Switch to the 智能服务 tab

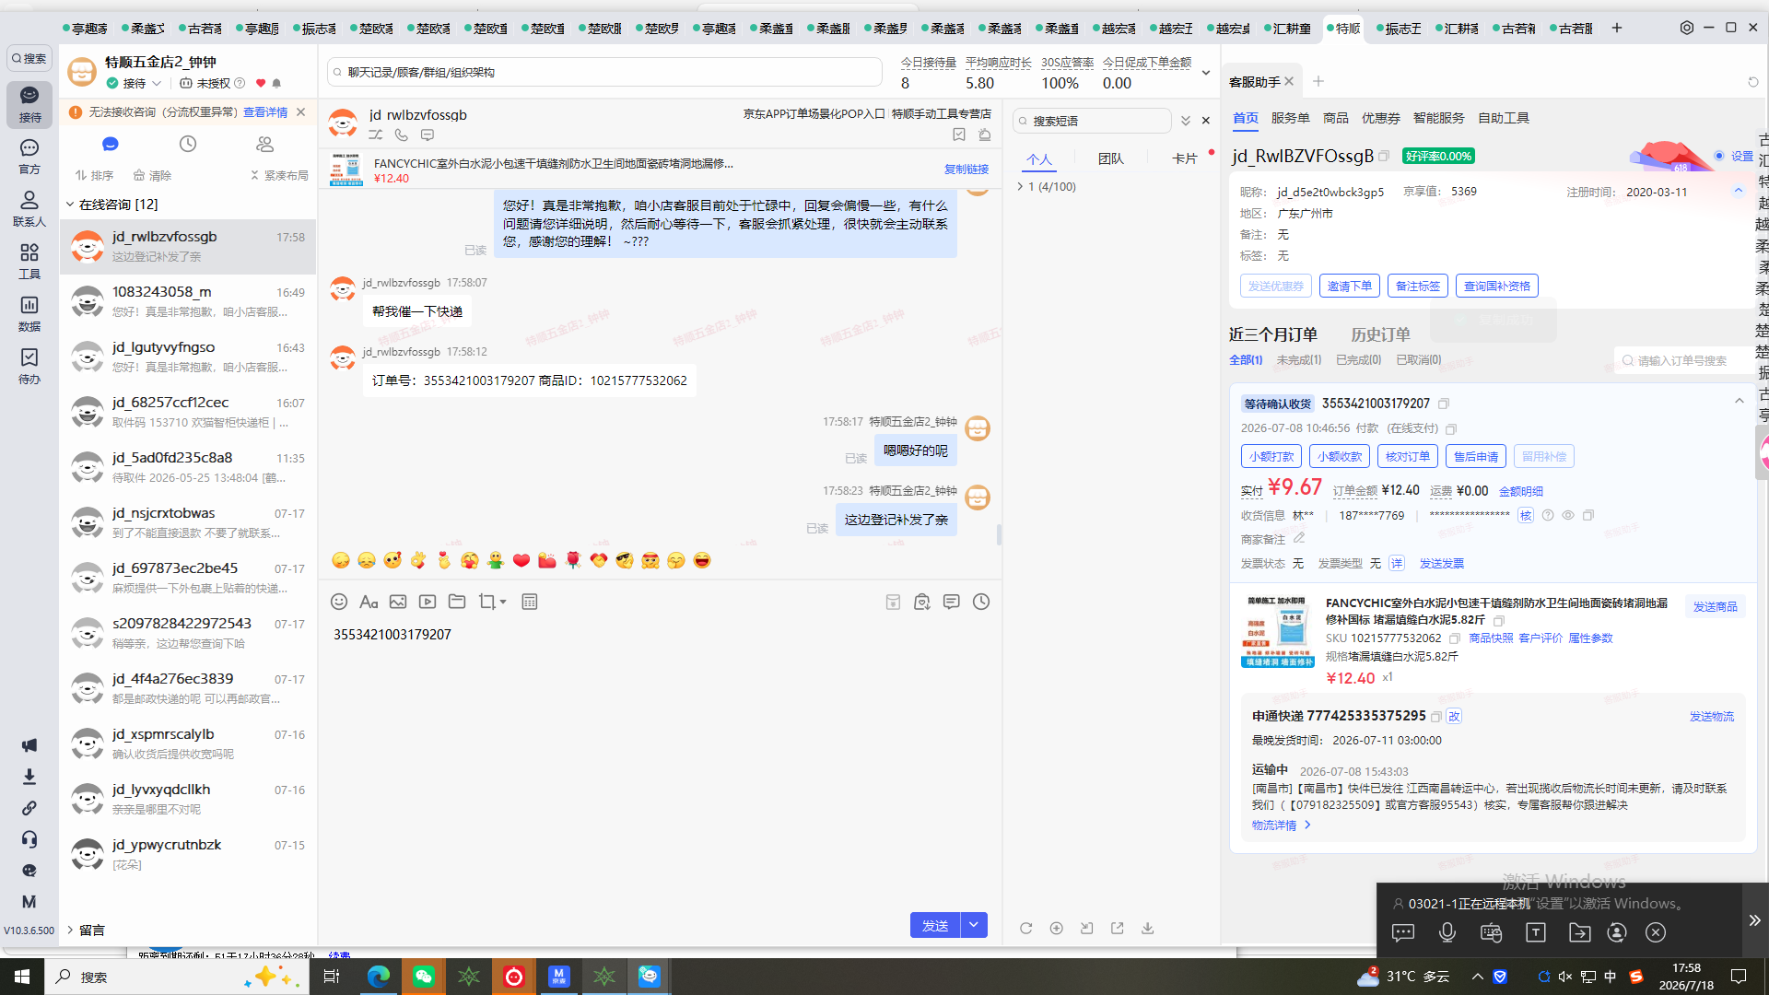1439,118
